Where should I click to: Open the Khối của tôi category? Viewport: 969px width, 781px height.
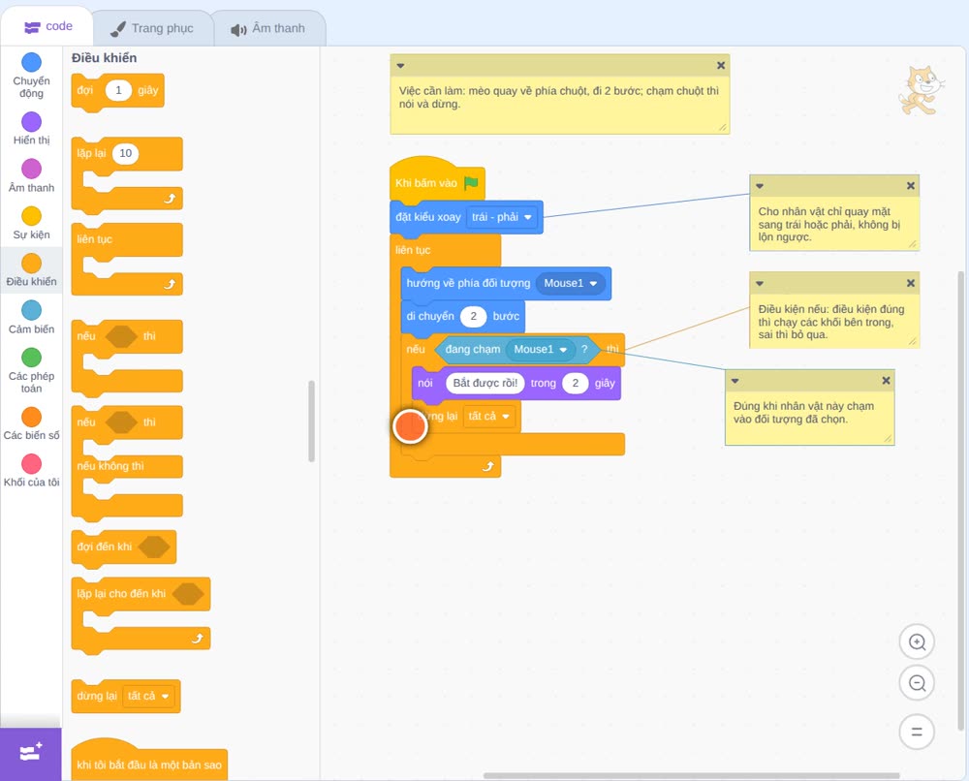(x=31, y=470)
